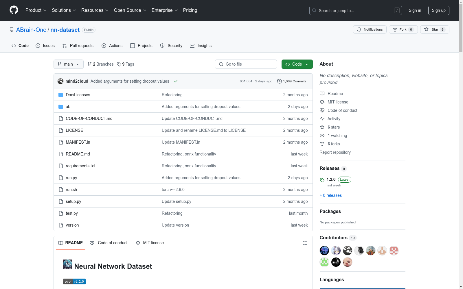This screenshot has height=289, width=463.
Task: View the commit status checkmark
Action: [175, 81]
